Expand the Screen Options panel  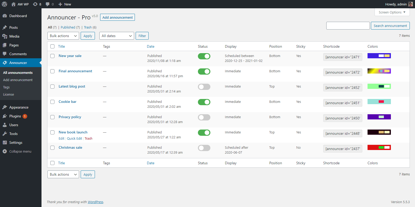point(392,12)
